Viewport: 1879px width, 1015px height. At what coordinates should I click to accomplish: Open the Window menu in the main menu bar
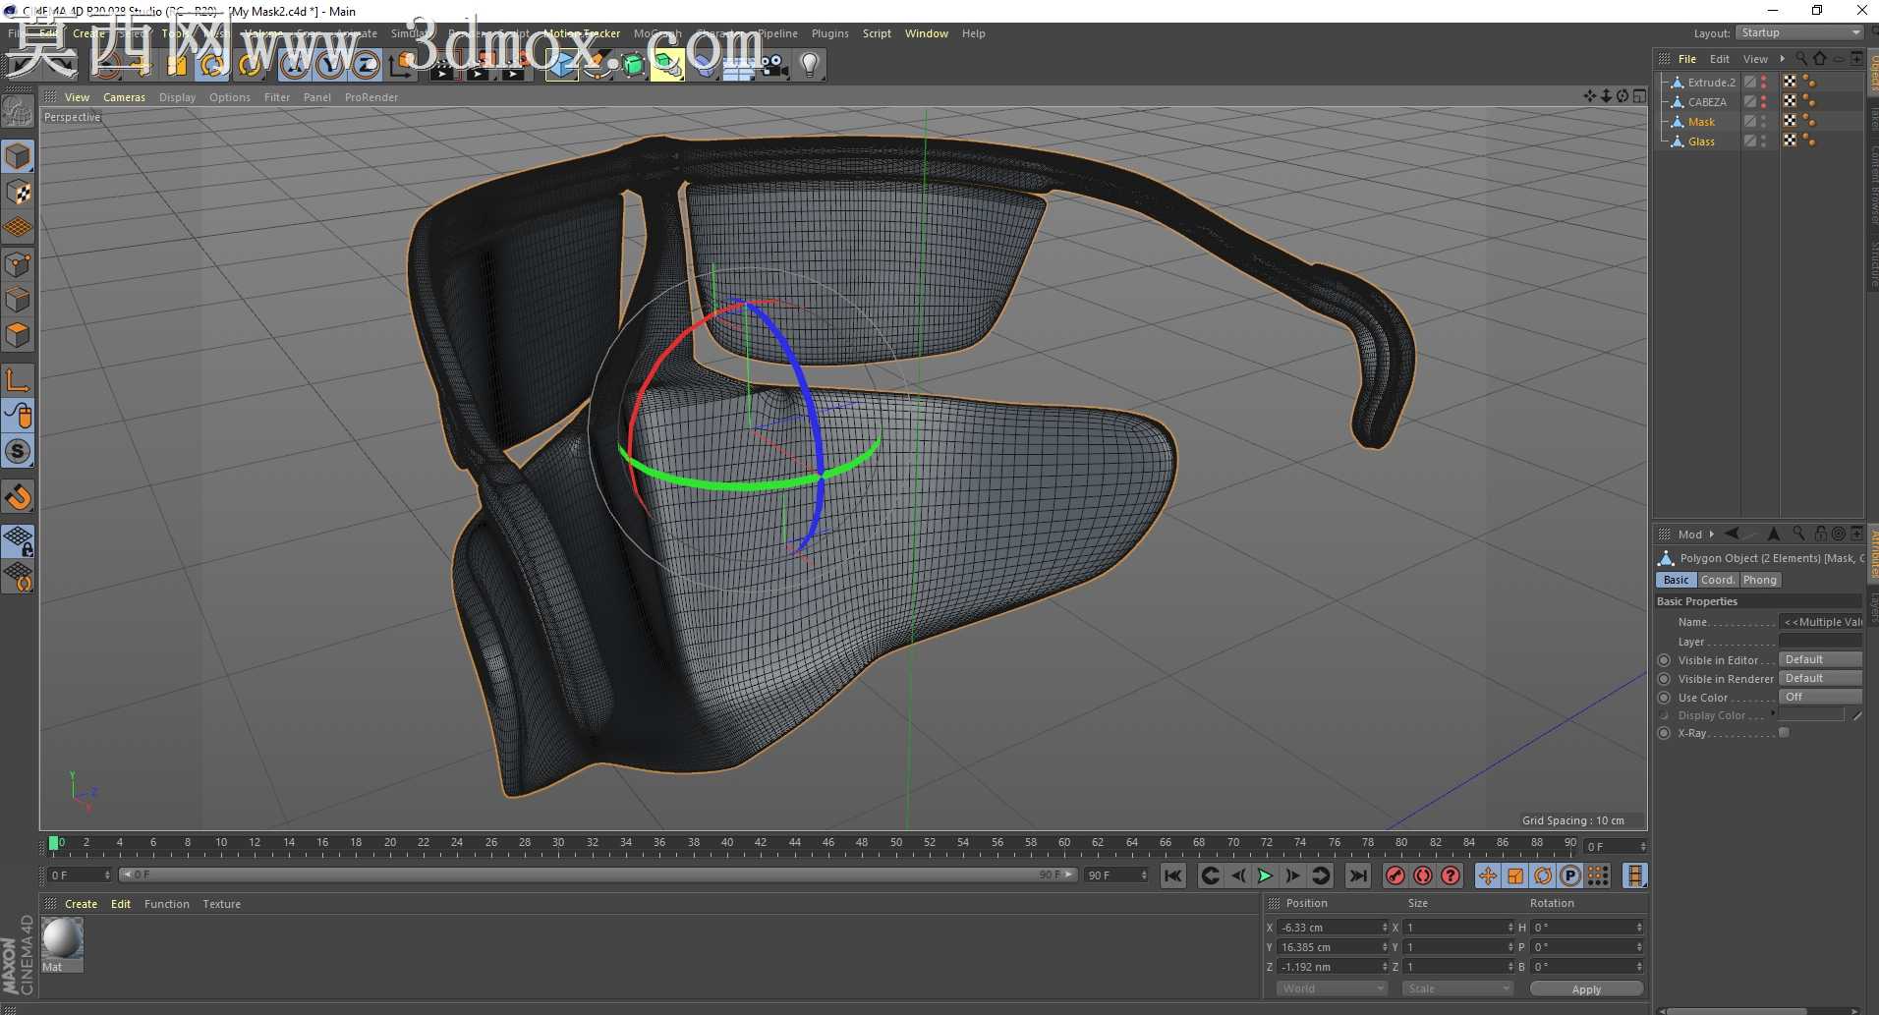click(927, 33)
